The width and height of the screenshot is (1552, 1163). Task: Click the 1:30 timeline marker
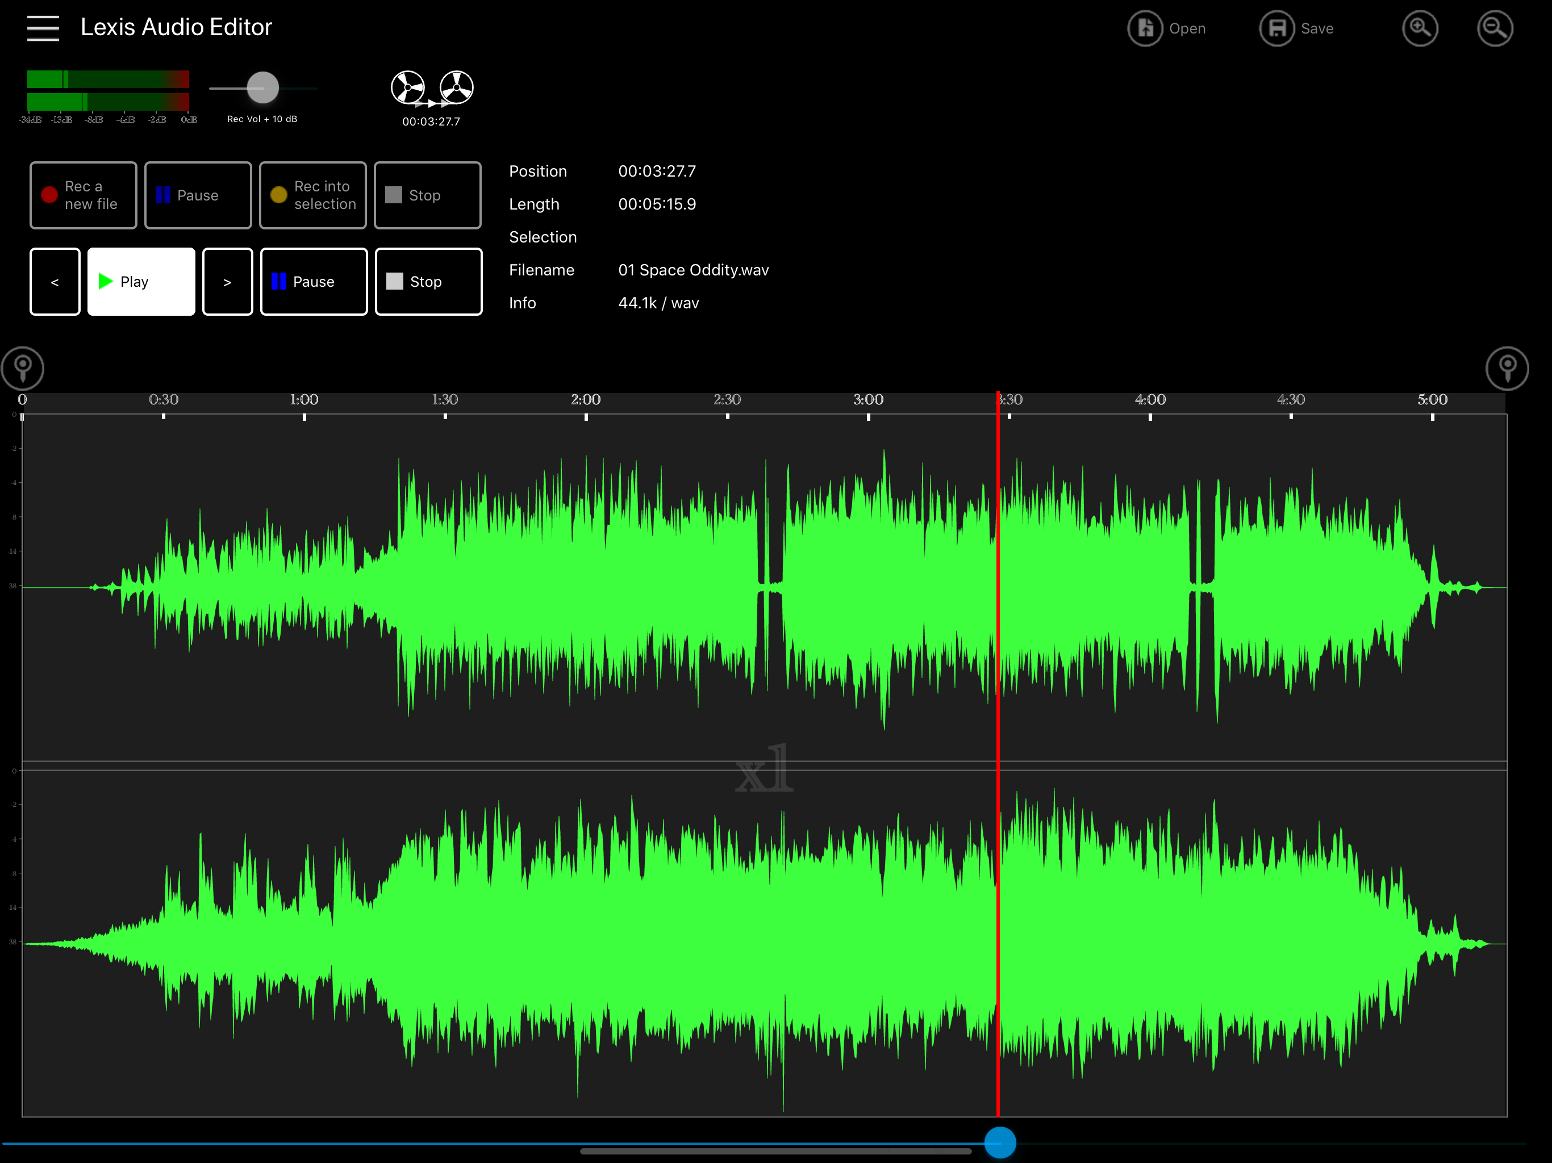[x=445, y=400]
